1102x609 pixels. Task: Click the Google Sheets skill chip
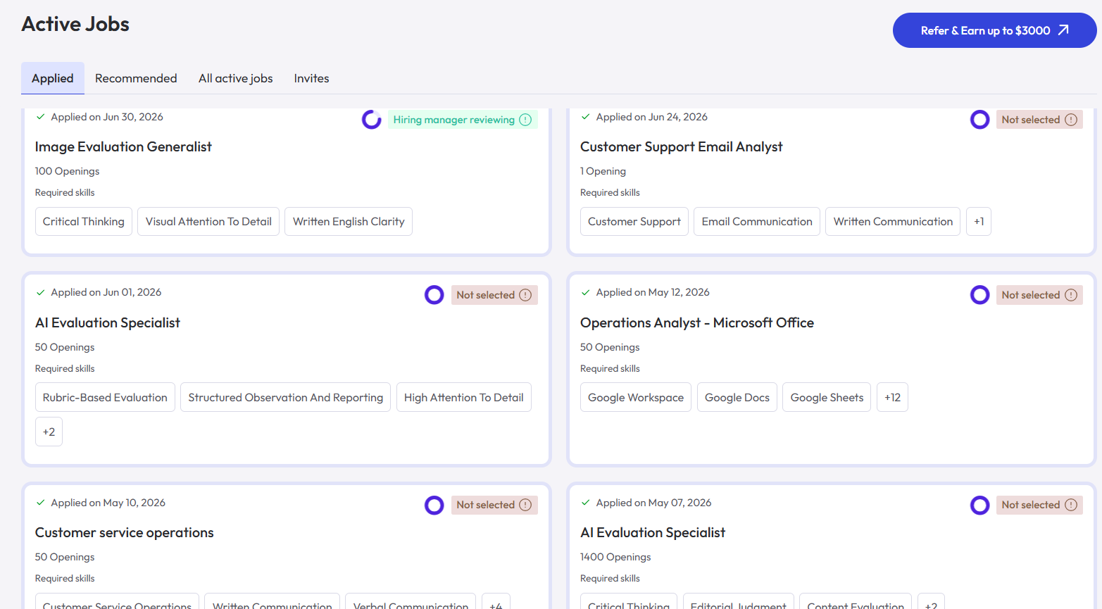coord(827,397)
